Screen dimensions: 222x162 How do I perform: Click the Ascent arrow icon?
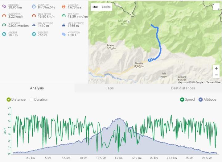point(4,34)
